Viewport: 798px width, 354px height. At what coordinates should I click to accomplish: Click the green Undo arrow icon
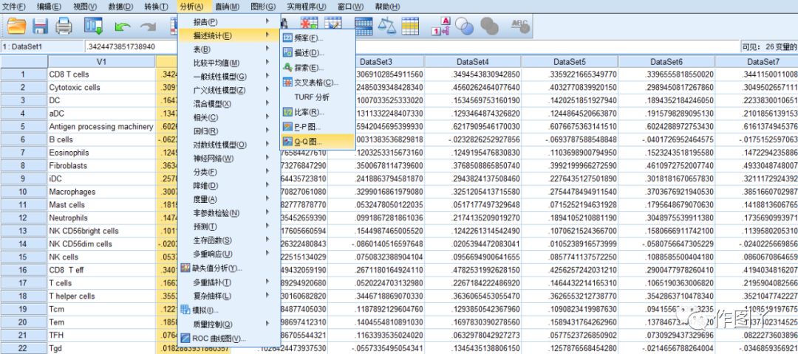pos(123,27)
